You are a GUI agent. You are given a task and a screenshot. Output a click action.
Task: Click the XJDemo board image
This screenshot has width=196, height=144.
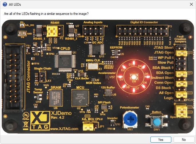click(x=98, y=77)
